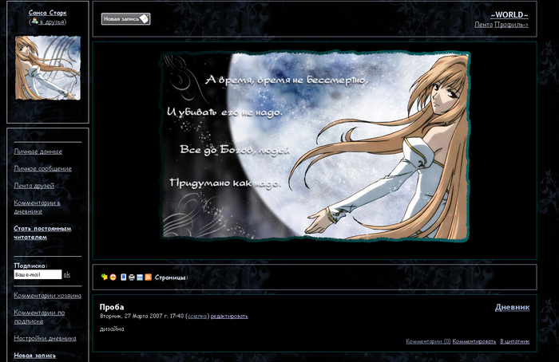Click the 'в друзья' link
Image resolution: width=559 pixels, height=362 pixels.
[x=51, y=22]
